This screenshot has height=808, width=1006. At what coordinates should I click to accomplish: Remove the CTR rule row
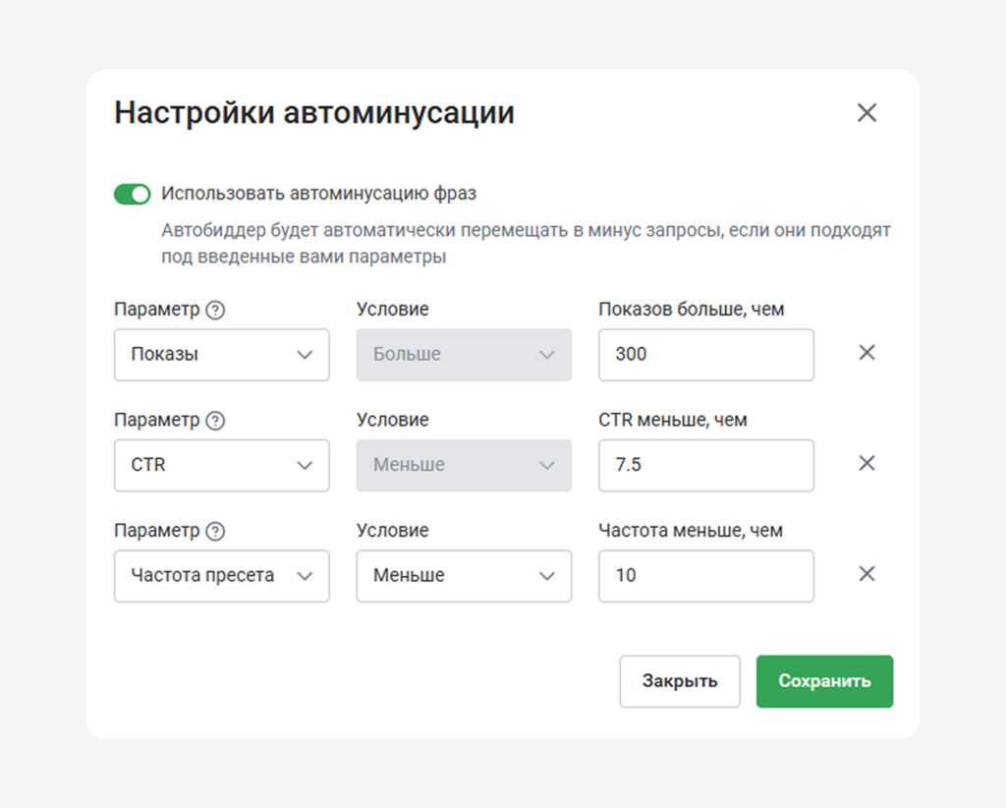[866, 463]
